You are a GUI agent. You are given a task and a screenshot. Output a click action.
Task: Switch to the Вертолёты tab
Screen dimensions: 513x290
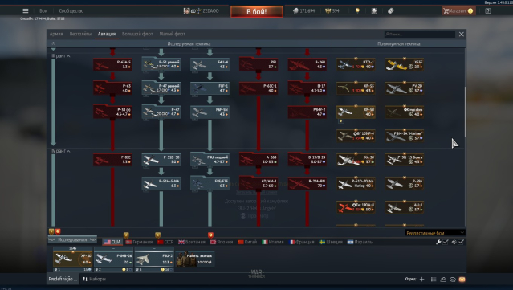pos(80,34)
